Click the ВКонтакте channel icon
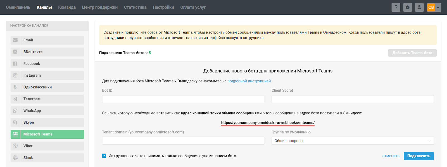 pos(15,52)
